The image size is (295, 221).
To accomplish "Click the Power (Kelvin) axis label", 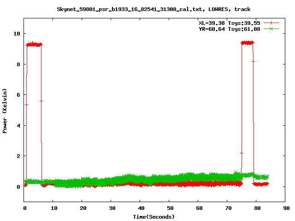I will [x=5, y=111].
